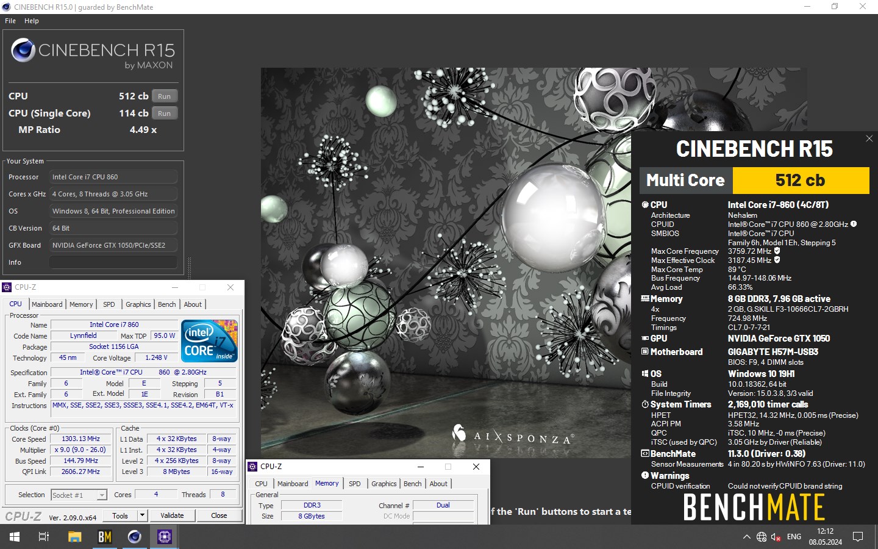Click Intel Core i7 logo in CPU-Z
The height and width of the screenshot is (549, 878).
coord(209,341)
